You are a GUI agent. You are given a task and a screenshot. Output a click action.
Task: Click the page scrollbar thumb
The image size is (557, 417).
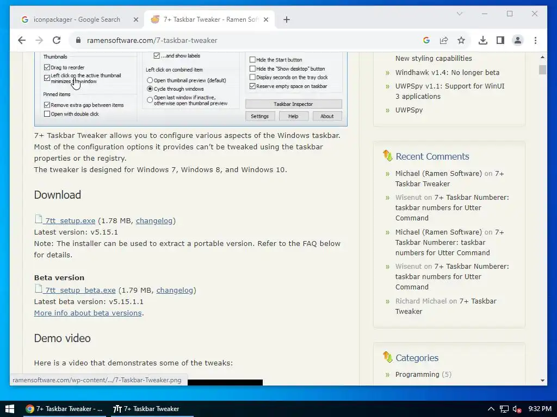[x=542, y=70]
